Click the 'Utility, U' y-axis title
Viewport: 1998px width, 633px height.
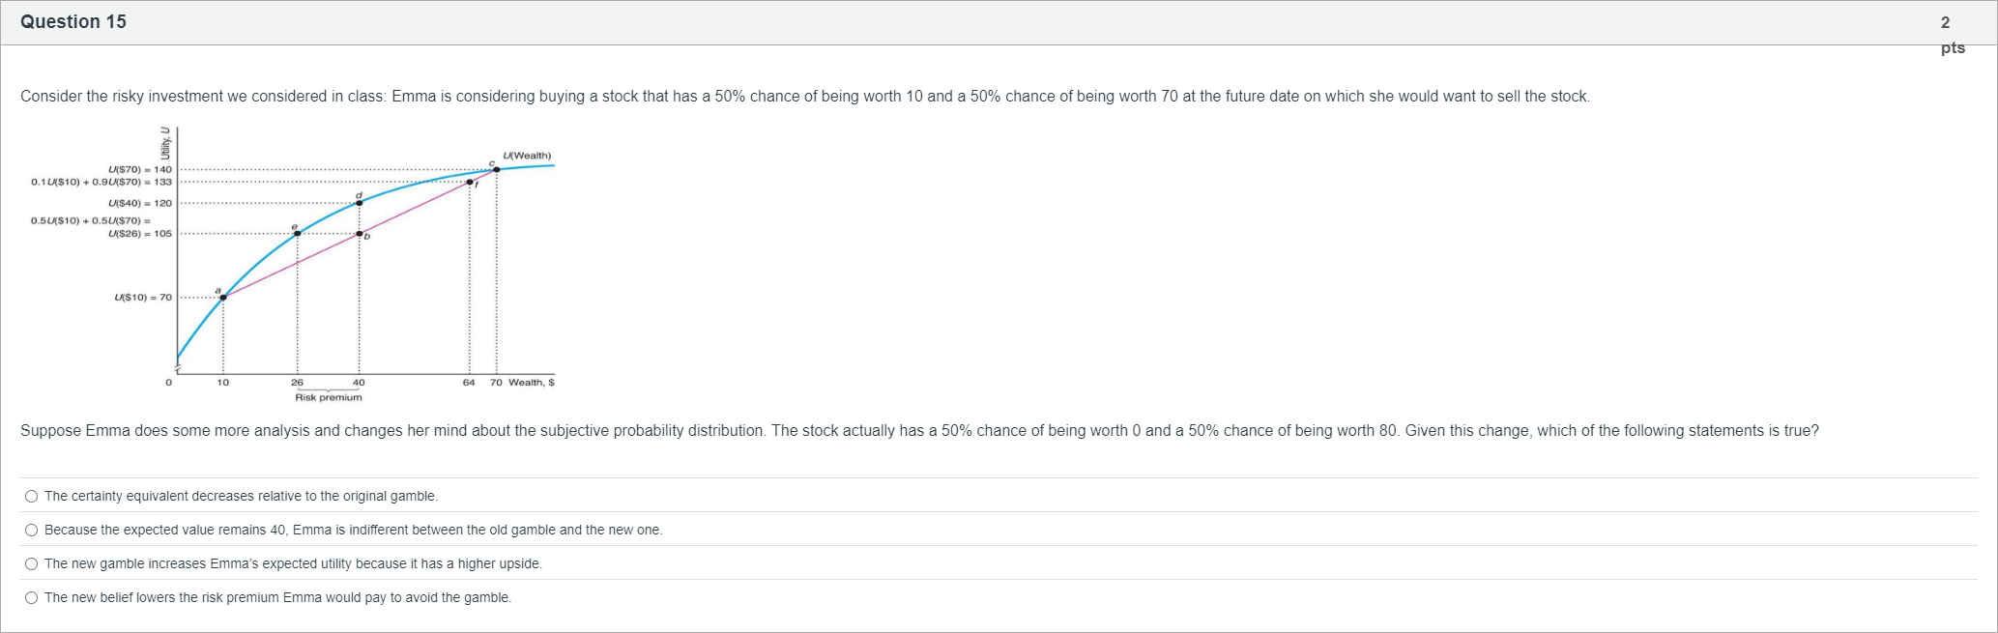point(165,143)
